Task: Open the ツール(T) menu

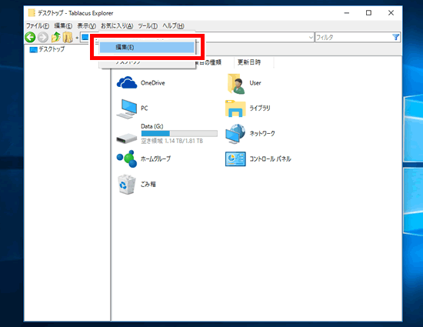Action: [x=148, y=26]
